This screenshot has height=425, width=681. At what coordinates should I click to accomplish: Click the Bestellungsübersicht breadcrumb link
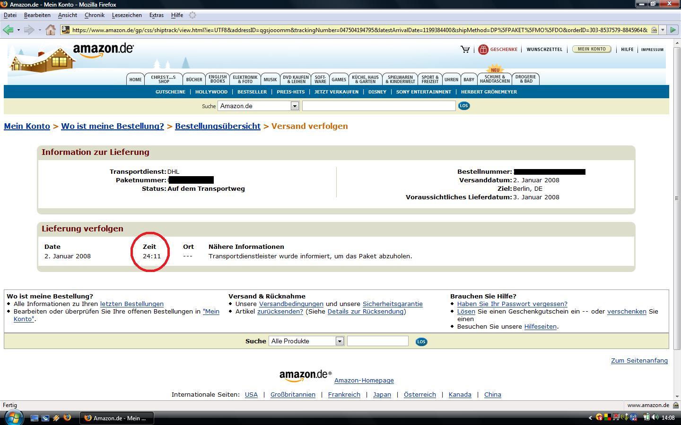(x=218, y=126)
